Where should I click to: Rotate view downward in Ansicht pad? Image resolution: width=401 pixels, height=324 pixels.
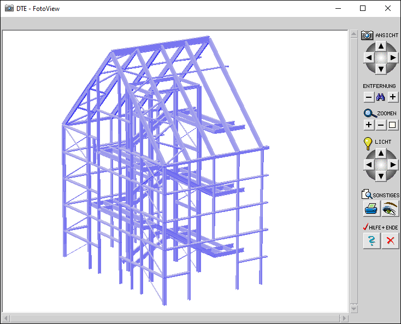click(x=381, y=69)
